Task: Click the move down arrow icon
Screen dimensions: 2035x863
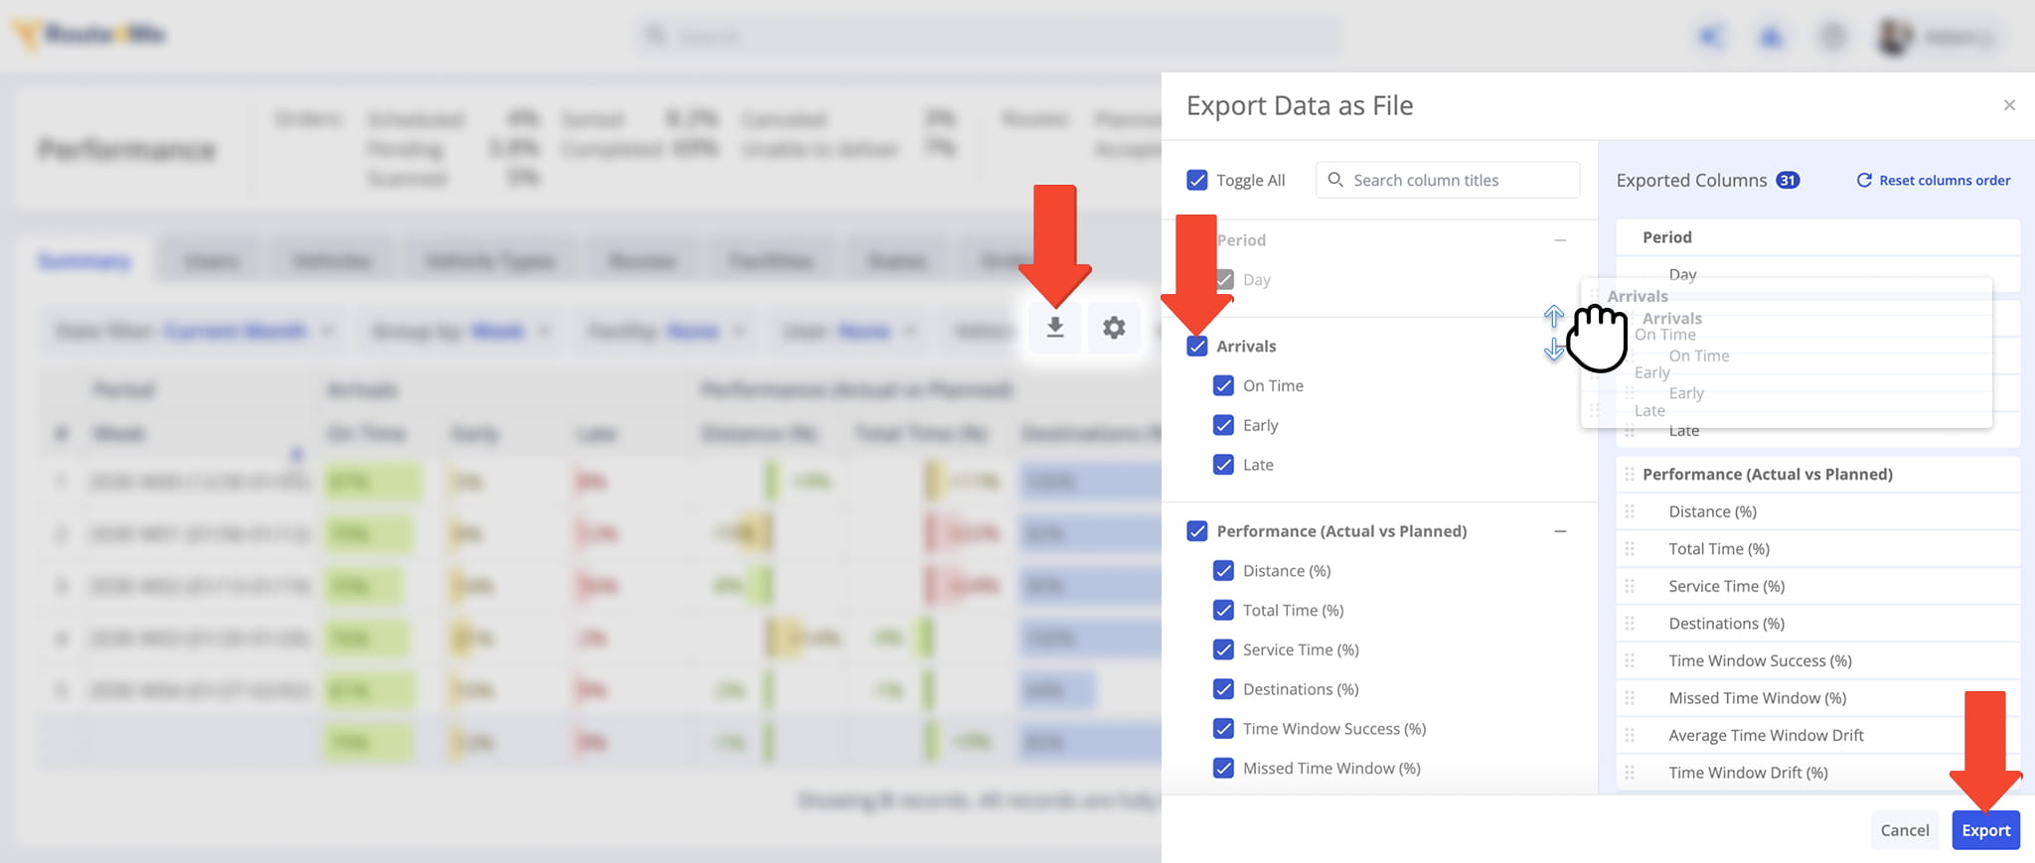Action: [x=1554, y=350]
